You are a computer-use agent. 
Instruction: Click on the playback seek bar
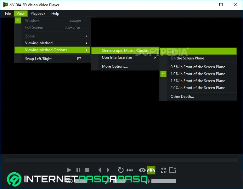click(121, 160)
